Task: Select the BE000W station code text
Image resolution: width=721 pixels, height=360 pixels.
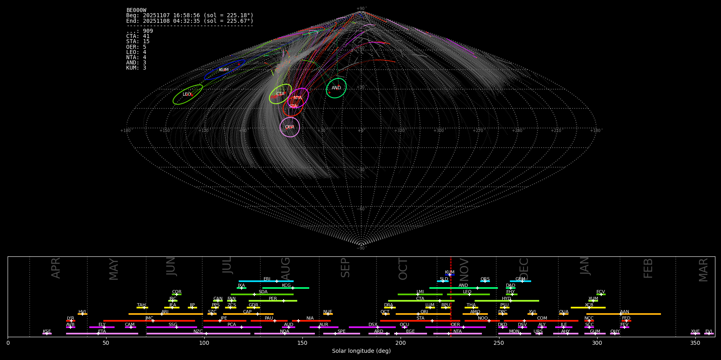Action: (136, 10)
